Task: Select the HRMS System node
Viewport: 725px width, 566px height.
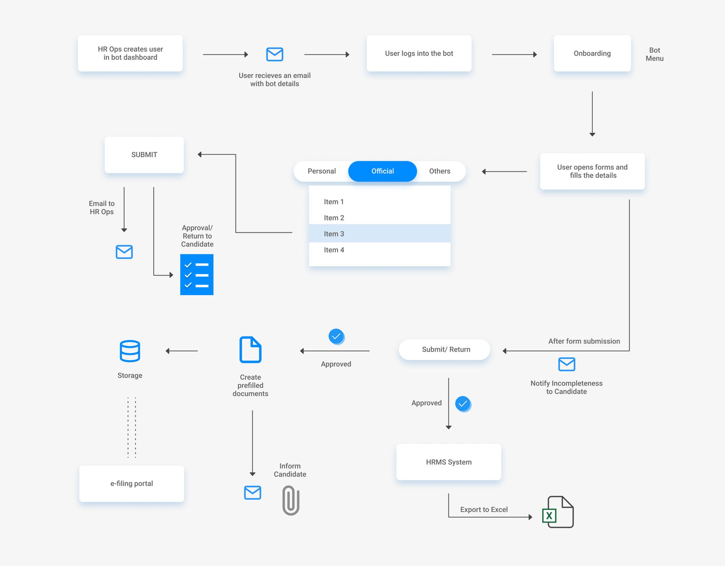Action: pyautogui.click(x=448, y=462)
